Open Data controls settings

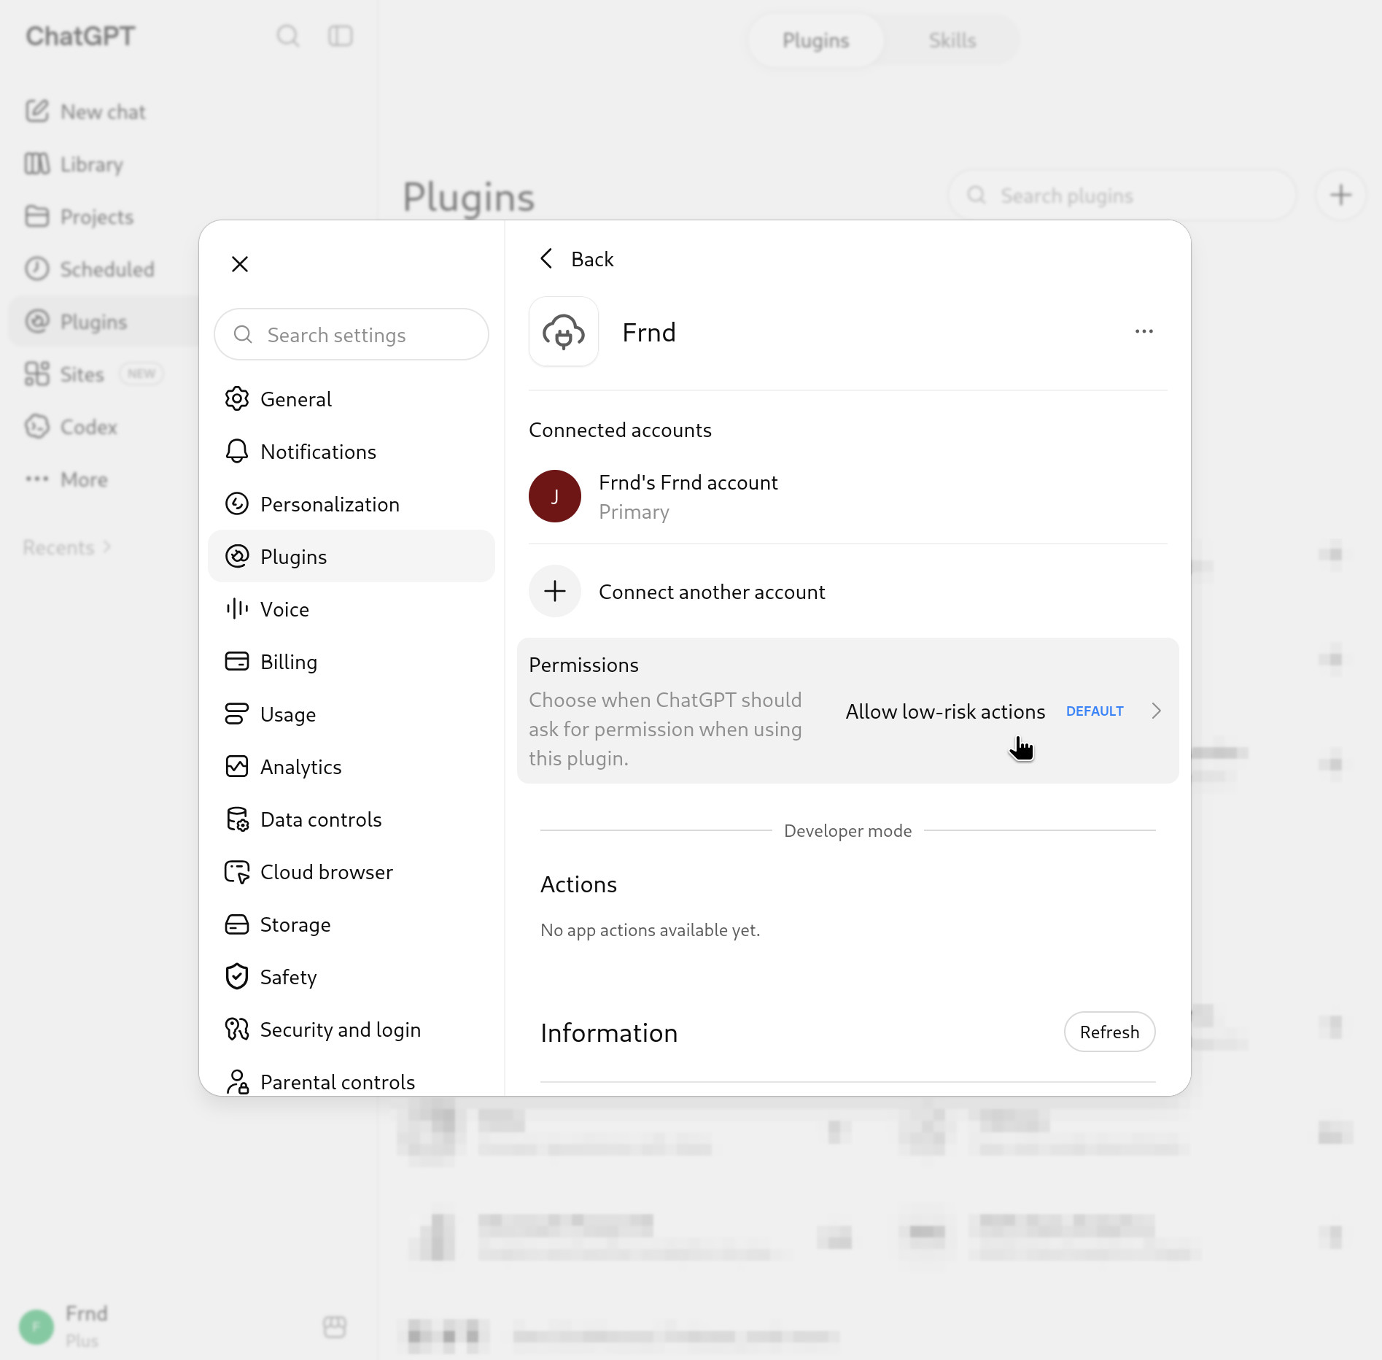(352, 819)
